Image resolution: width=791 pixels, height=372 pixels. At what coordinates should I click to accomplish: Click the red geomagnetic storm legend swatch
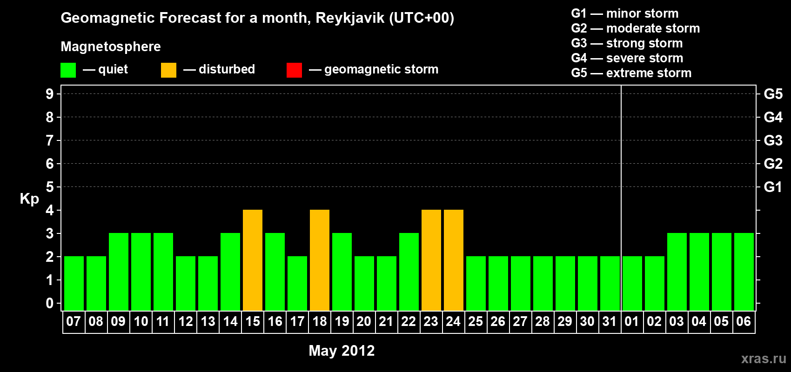pos(294,70)
